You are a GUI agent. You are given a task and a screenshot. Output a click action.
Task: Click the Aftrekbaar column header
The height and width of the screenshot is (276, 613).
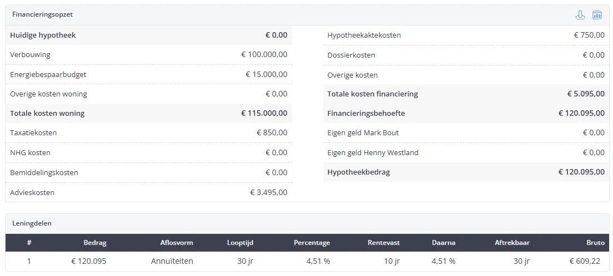[x=512, y=243]
